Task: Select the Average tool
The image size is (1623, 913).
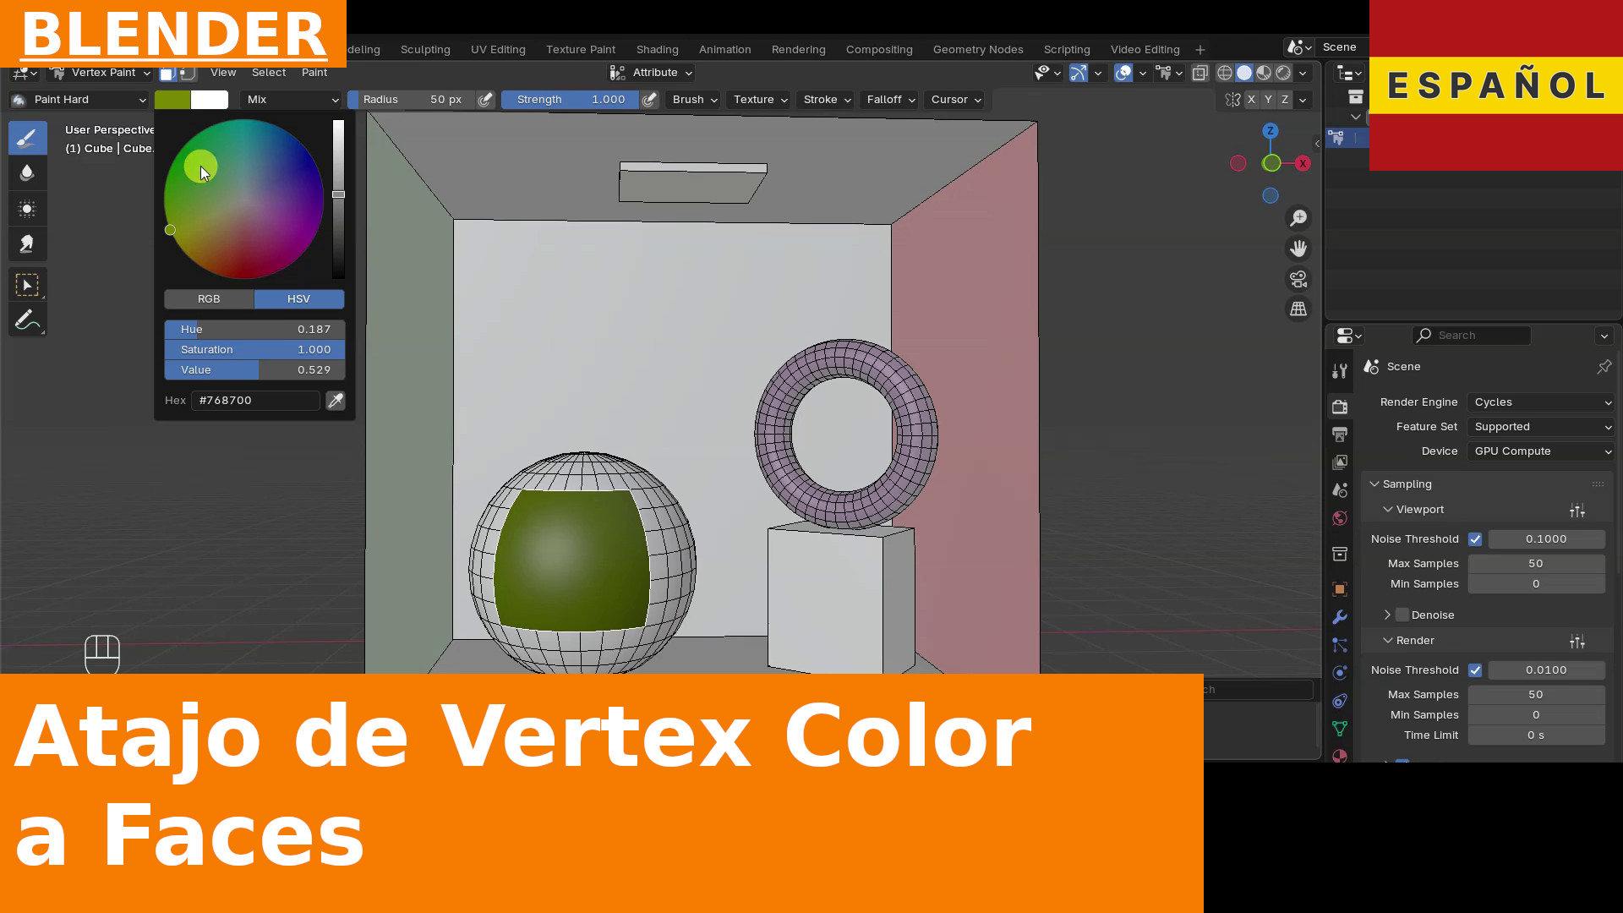Action: click(27, 209)
